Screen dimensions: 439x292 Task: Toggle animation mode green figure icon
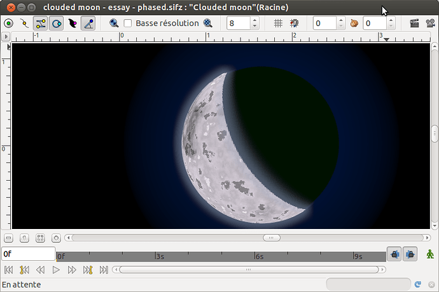431,254
